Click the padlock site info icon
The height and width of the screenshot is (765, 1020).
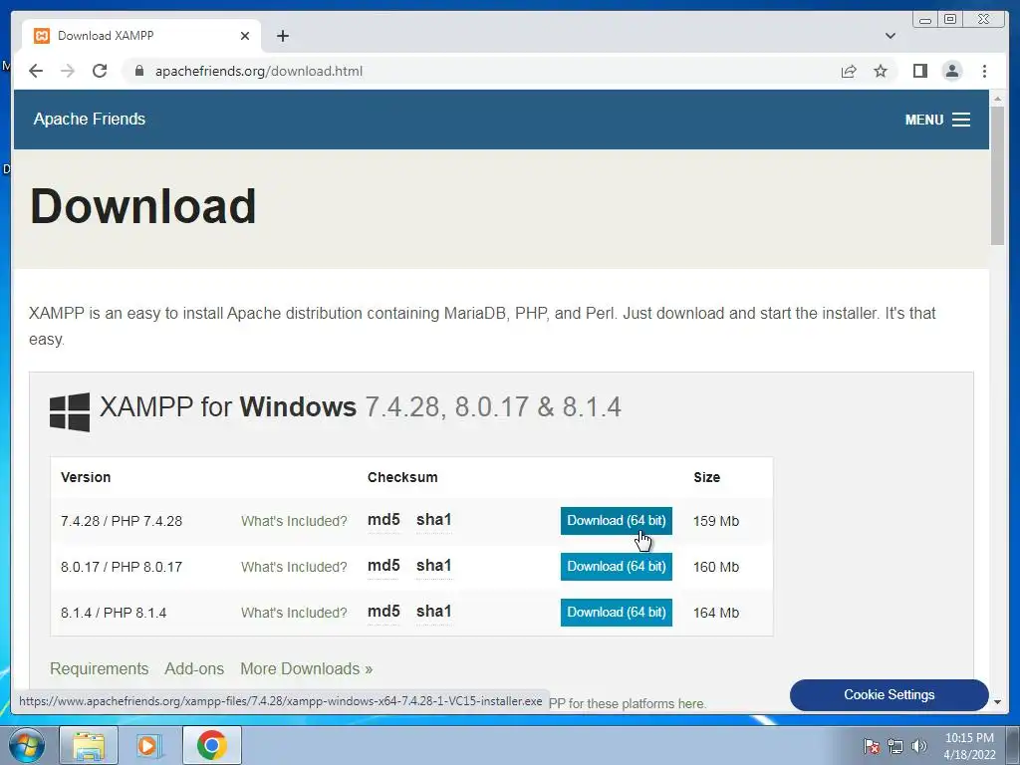pos(138,71)
